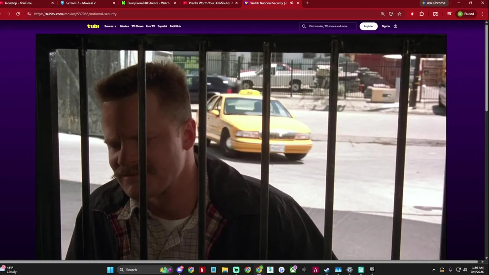Open the weather widget showing 45°F Cloudy
Viewport: 489px width, 275px height.
click(x=9, y=270)
